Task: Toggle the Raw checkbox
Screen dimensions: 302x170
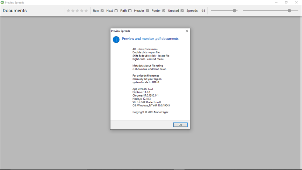Action: (x=102, y=11)
